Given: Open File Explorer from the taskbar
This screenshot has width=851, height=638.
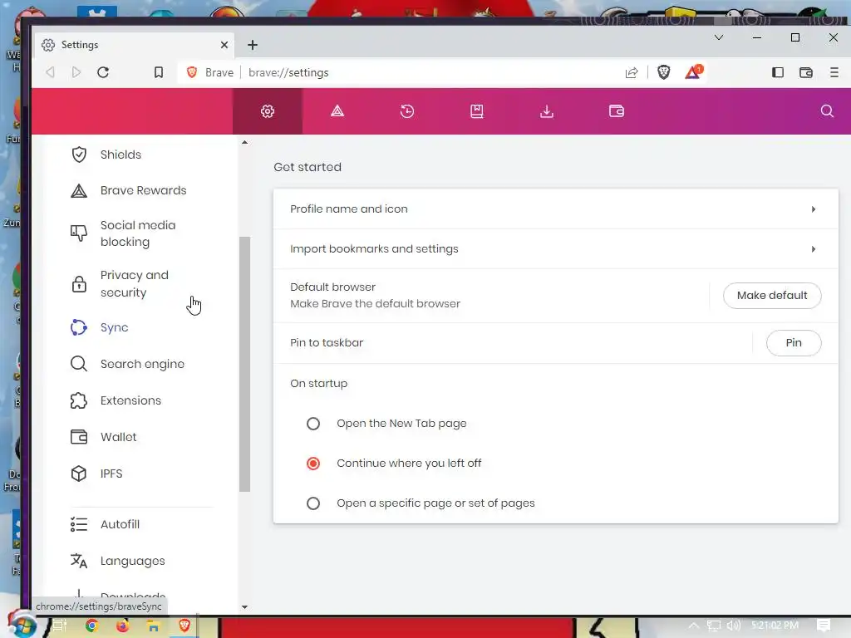Looking at the screenshot, I should coord(154,626).
